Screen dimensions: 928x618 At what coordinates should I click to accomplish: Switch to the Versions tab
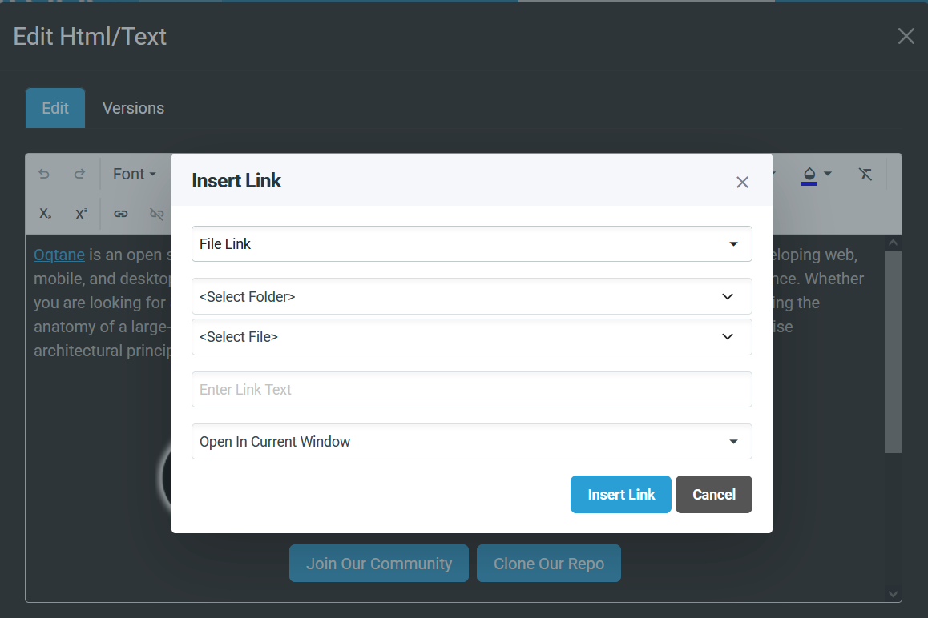pos(133,108)
